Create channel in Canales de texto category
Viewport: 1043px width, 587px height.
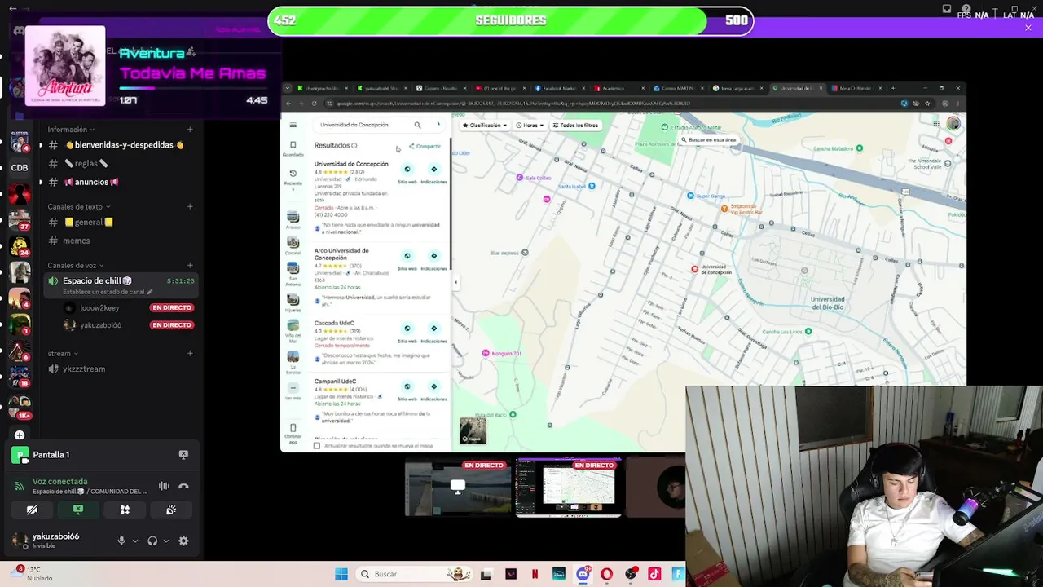[x=190, y=206]
